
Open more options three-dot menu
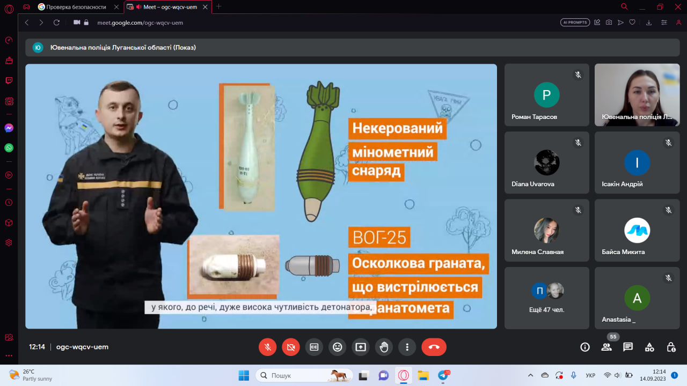pos(407,347)
